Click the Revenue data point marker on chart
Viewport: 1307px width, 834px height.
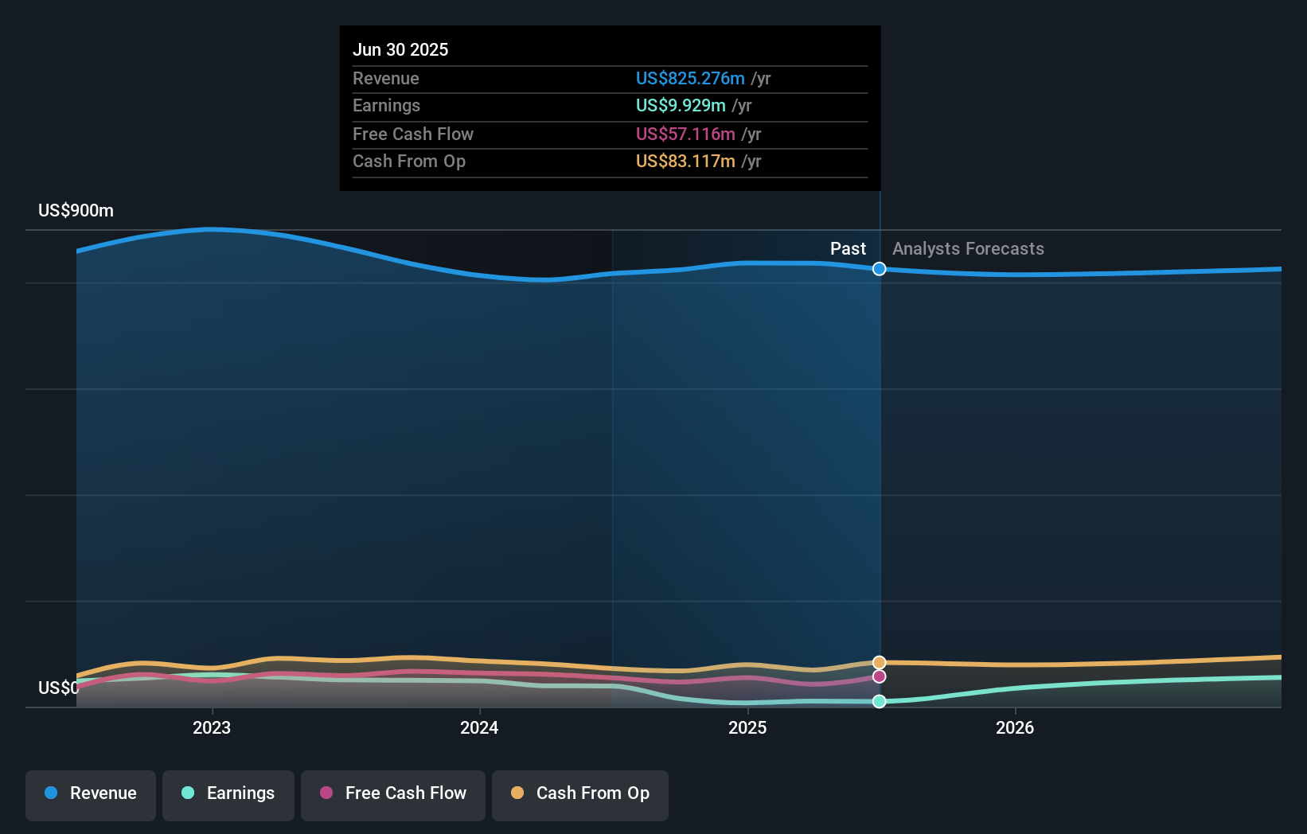[x=880, y=269]
